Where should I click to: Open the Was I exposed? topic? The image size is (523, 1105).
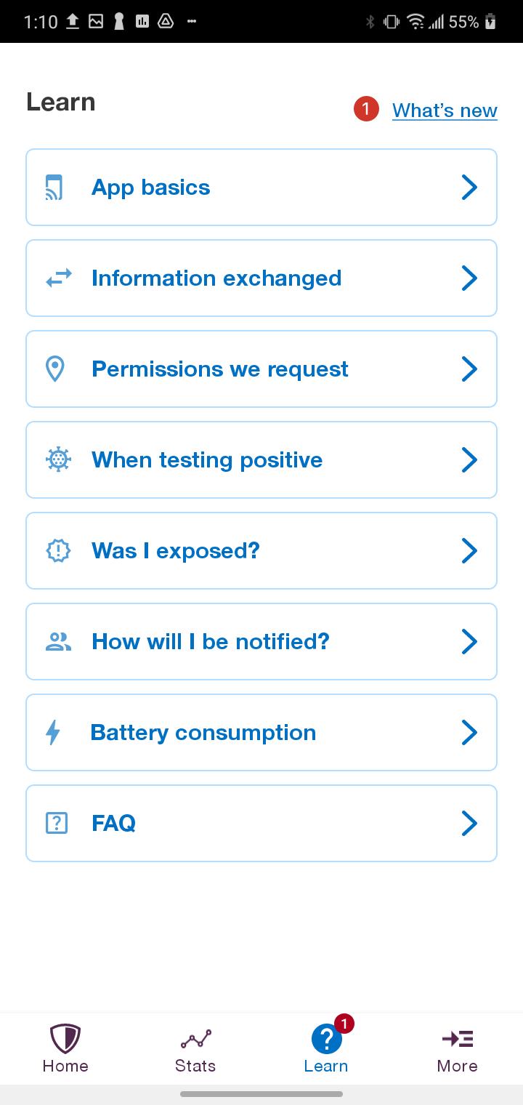point(261,551)
